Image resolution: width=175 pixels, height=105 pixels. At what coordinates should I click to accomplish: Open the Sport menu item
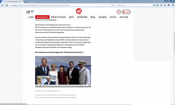click(71, 17)
